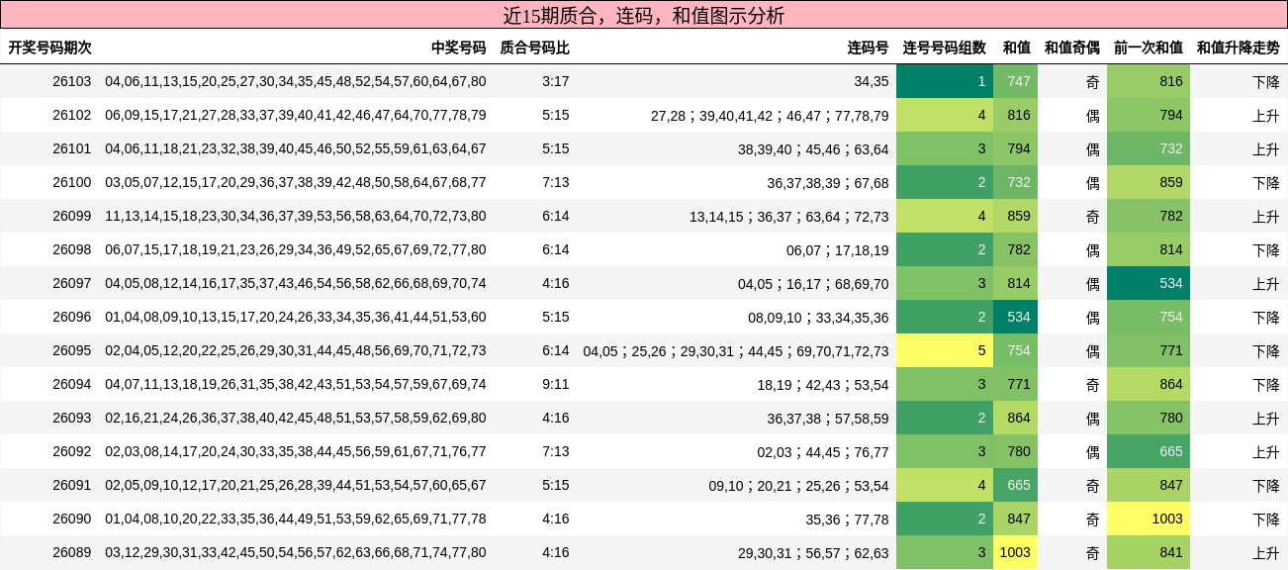The width and height of the screenshot is (1288, 570).
Task: Click sum value 859 in row 26099
Action: [1016, 216]
